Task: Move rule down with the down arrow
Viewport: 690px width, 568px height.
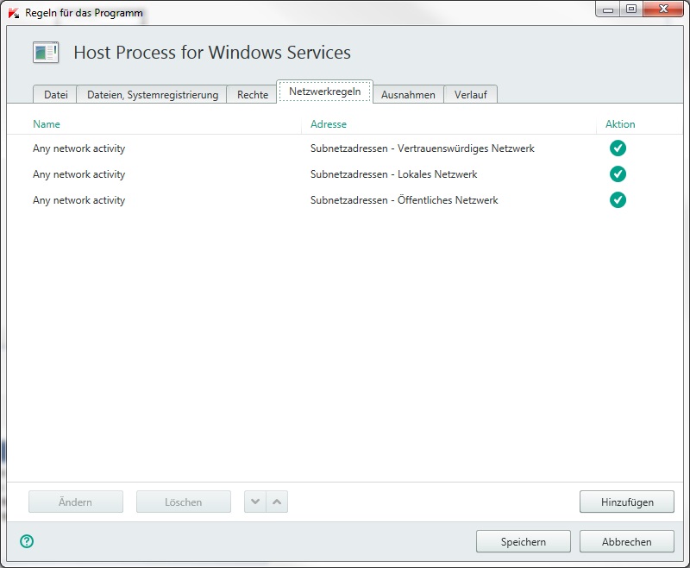Action: (255, 502)
